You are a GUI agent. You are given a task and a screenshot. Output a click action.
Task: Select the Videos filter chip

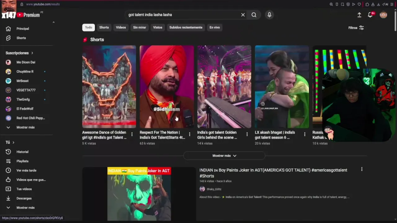(121, 27)
